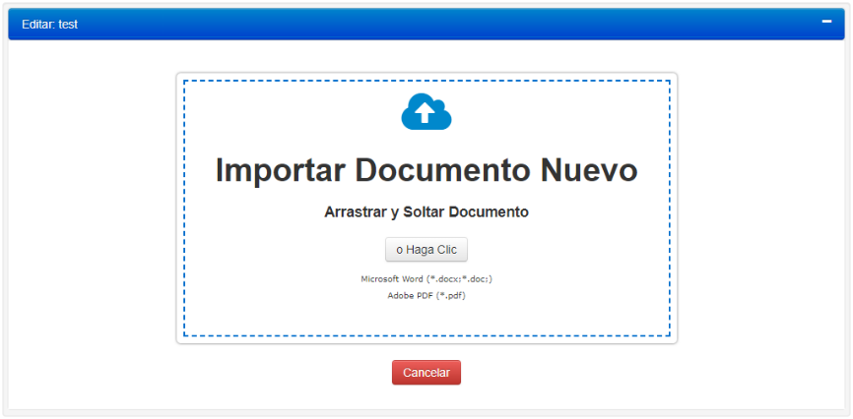Click the Microsoft Word file types label
Viewport: 853px width, 419px height.
(x=426, y=279)
